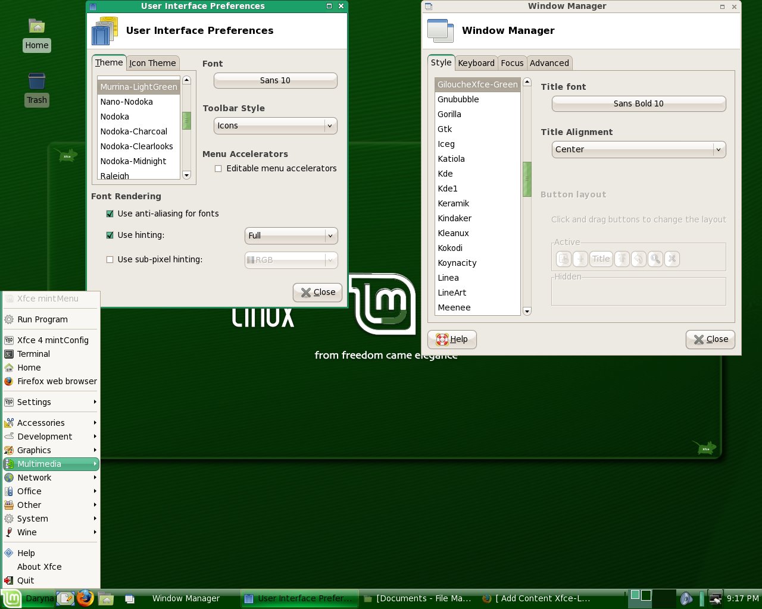Click the stick button in Active layout

(x=580, y=259)
